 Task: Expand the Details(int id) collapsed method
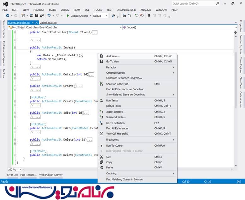15,75
